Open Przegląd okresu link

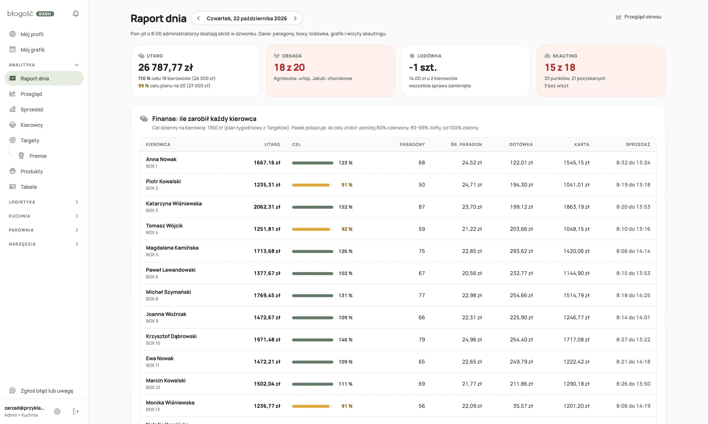click(639, 17)
